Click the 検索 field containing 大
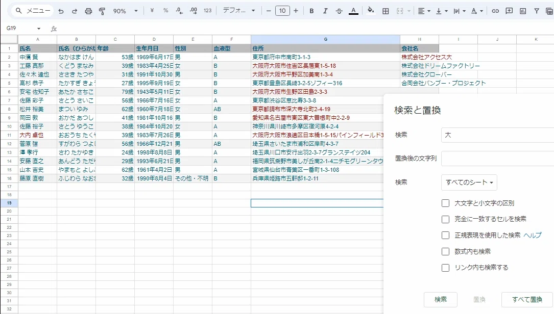The width and height of the screenshot is (554, 314). [x=497, y=135]
